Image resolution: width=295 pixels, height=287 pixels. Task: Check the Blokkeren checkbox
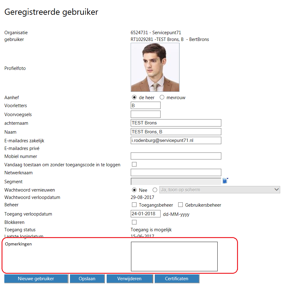point(134,222)
